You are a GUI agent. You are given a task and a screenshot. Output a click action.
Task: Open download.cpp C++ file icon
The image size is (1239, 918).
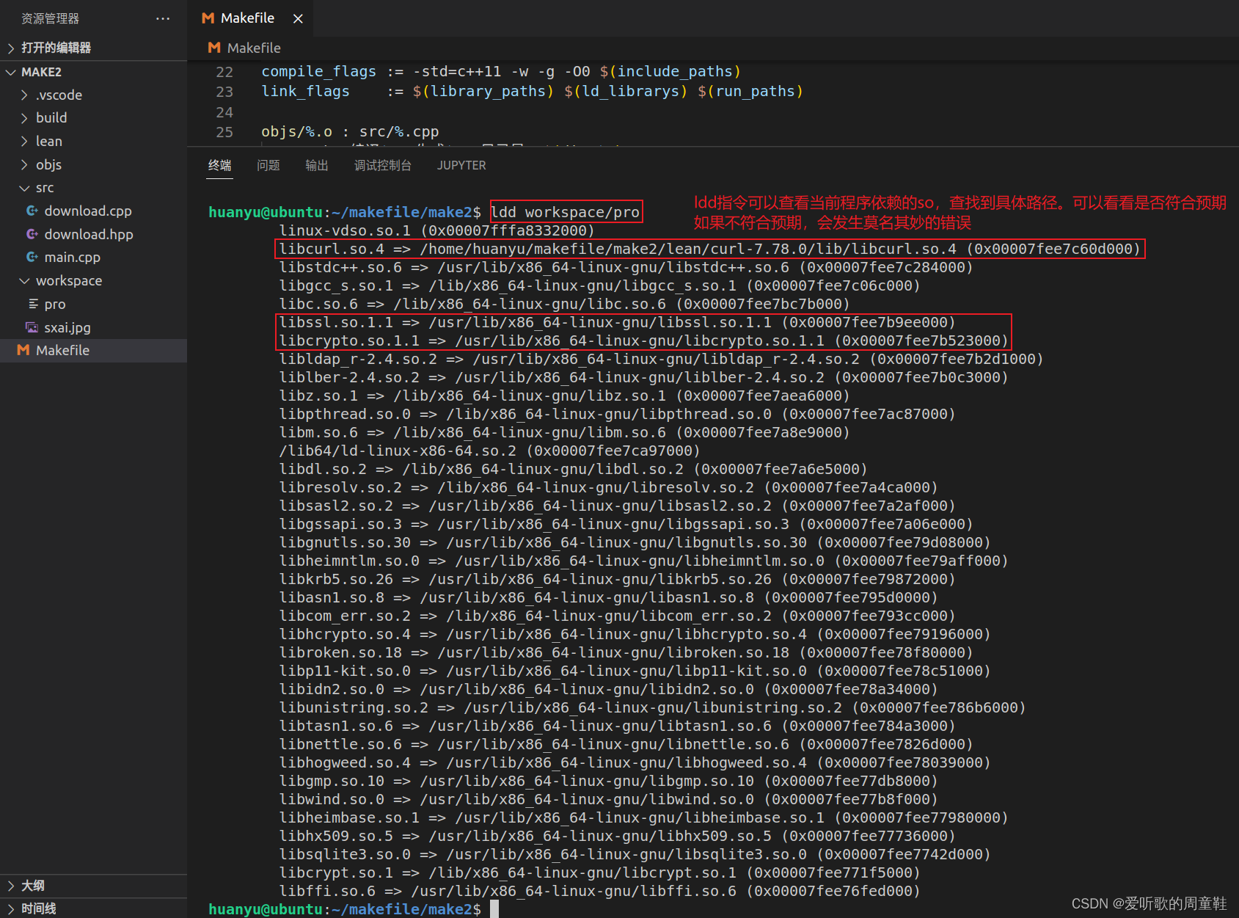pyautogui.click(x=32, y=211)
